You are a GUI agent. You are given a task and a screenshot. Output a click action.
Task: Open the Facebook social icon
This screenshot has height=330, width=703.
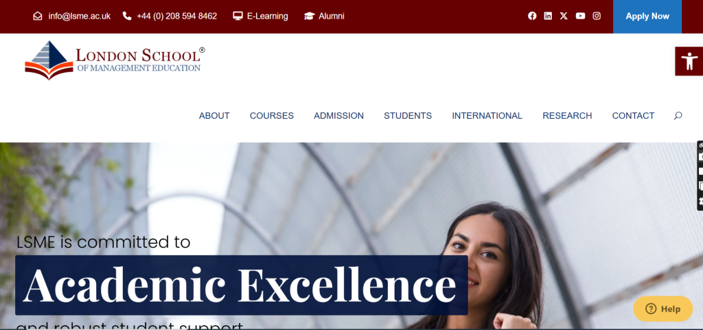point(532,16)
